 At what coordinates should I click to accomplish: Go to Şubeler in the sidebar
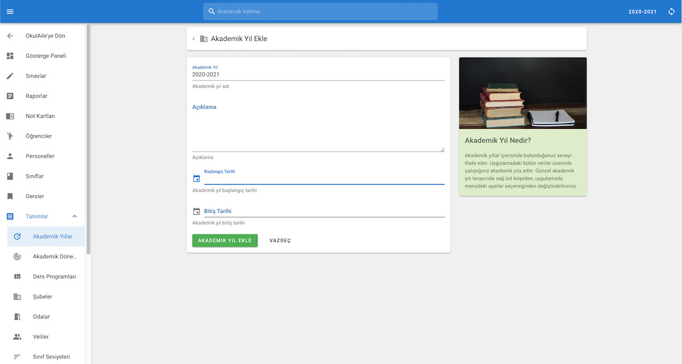[x=46, y=296]
